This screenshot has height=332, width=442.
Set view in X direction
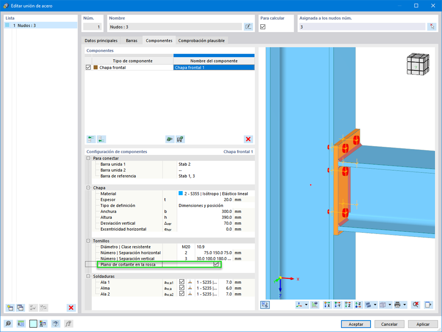(327, 305)
